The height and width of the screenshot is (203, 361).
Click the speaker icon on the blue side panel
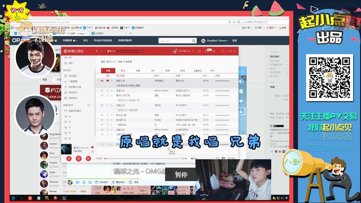click(x=241, y=82)
